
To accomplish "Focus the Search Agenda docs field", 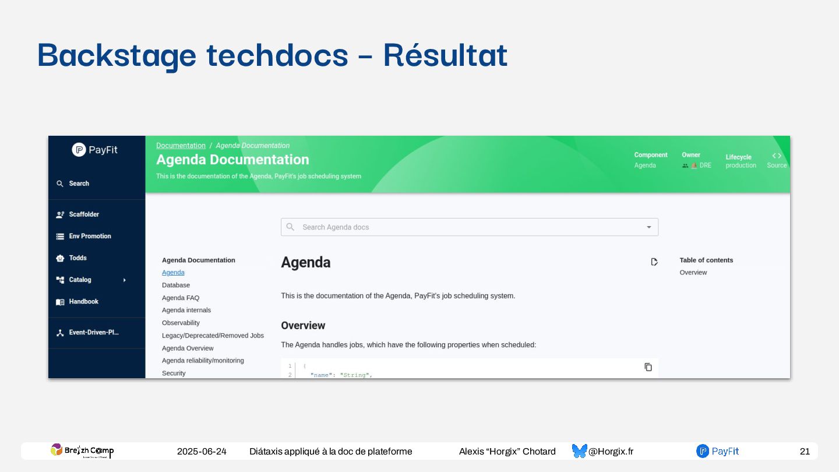I will 470,227.
